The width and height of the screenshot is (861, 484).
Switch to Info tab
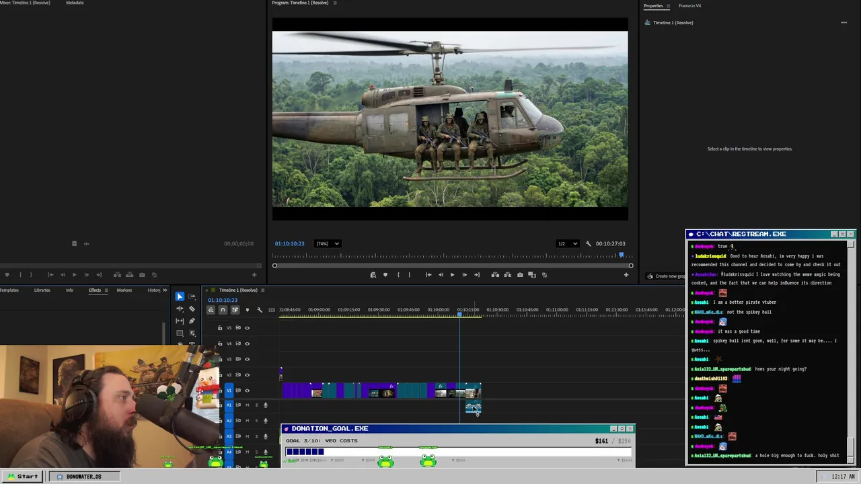(69, 290)
